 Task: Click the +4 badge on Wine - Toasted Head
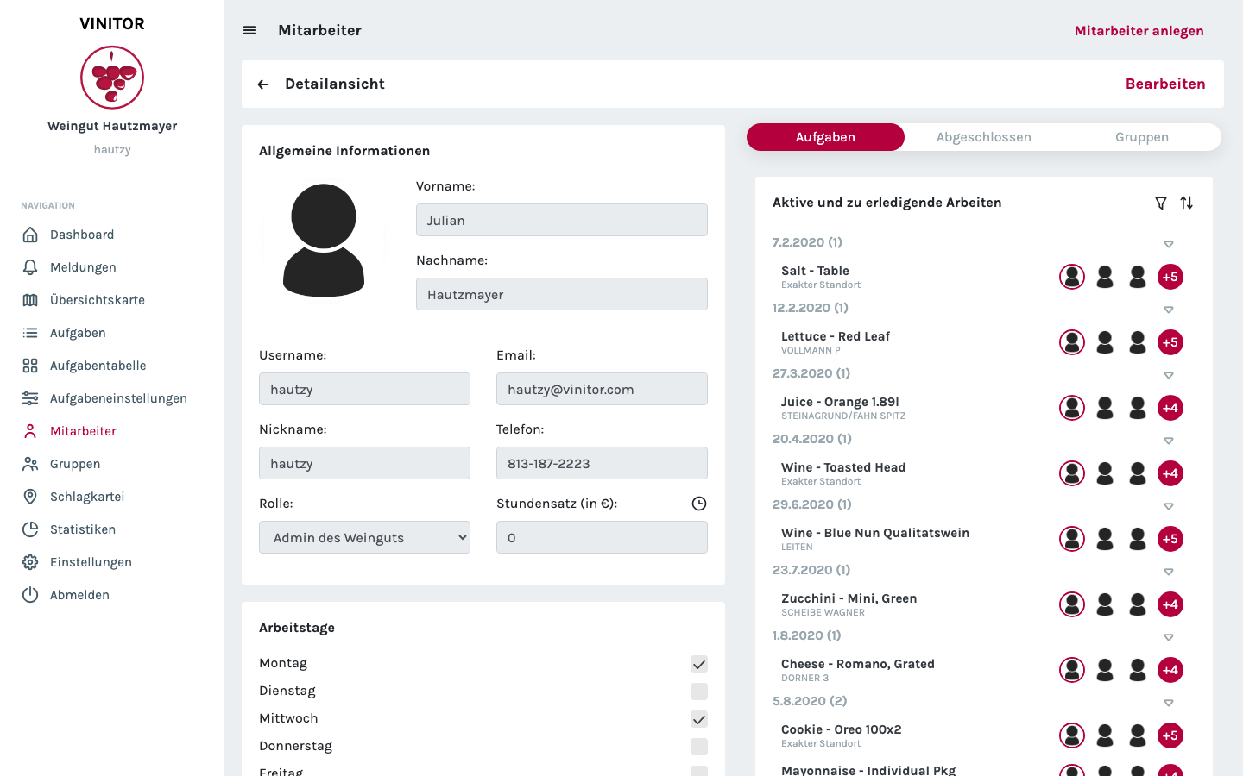click(1170, 473)
